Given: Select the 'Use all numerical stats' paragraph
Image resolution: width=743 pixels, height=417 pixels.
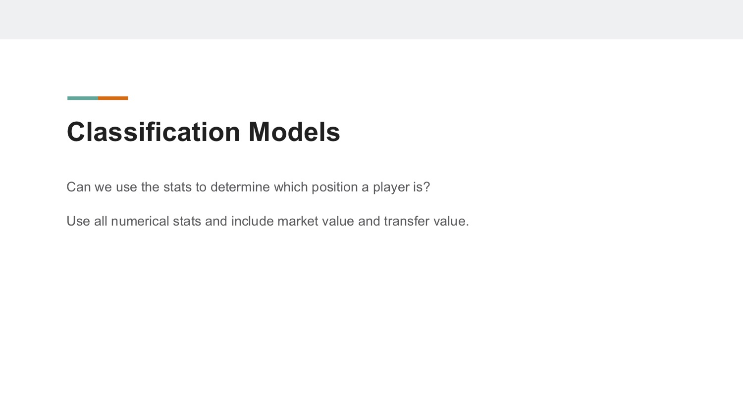Looking at the screenshot, I should (267, 221).
